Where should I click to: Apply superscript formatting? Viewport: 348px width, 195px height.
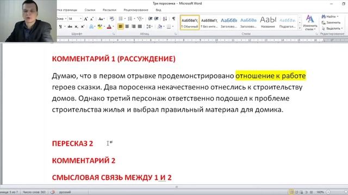(82, 27)
